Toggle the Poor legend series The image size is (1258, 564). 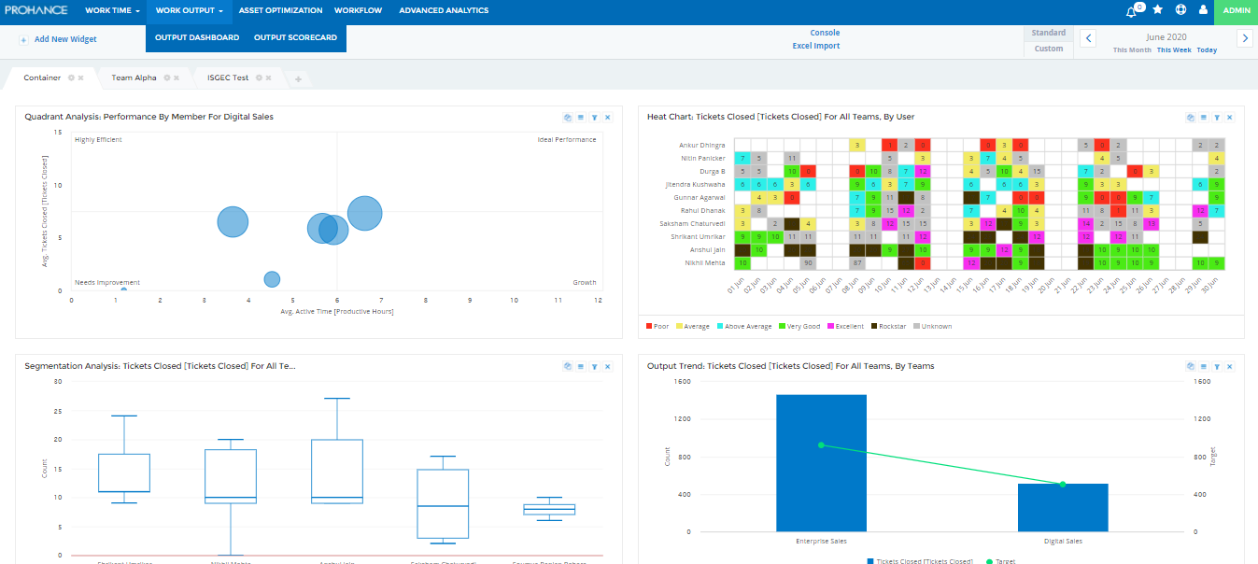click(x=657, y=327)
